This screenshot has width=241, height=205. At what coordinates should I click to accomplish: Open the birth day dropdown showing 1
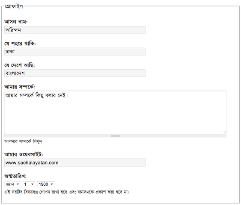coord(29,184)
